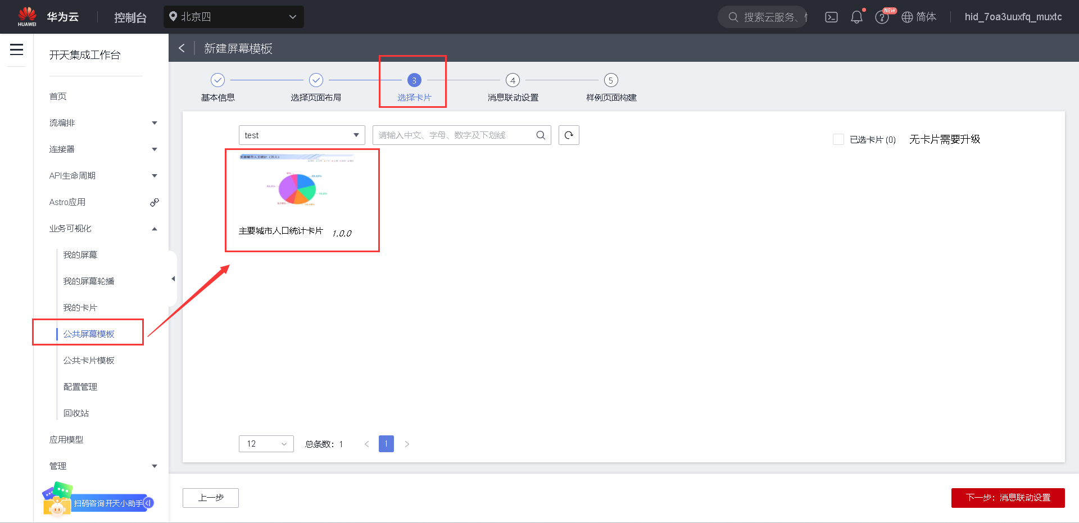Click the step 5 样例页面构建 circle

click(611, 80)
